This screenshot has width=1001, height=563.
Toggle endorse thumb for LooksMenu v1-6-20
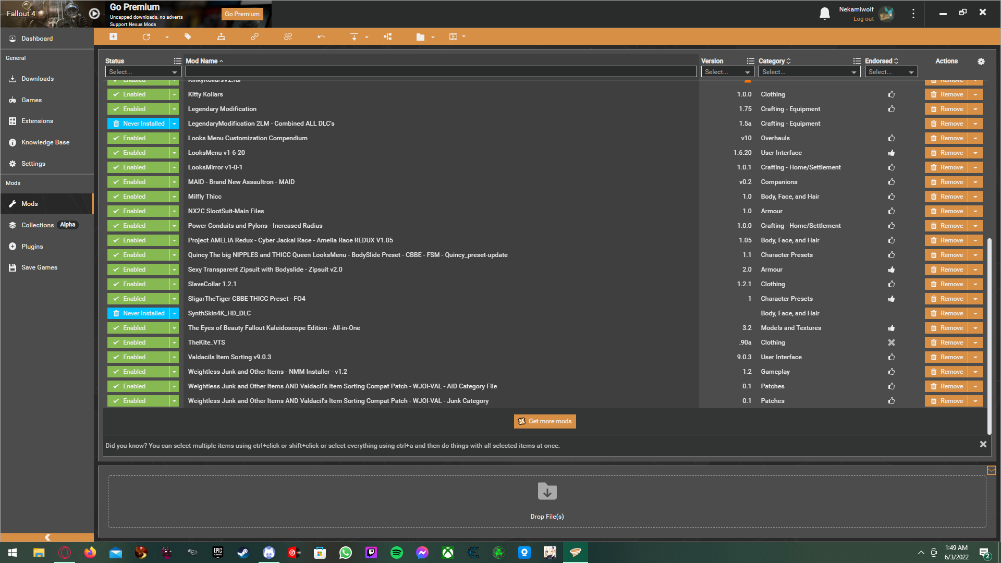(x=892, y=153)
